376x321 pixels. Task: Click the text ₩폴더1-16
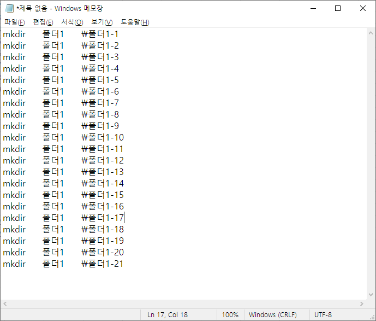pyautogui.click(x=103, y=206)
